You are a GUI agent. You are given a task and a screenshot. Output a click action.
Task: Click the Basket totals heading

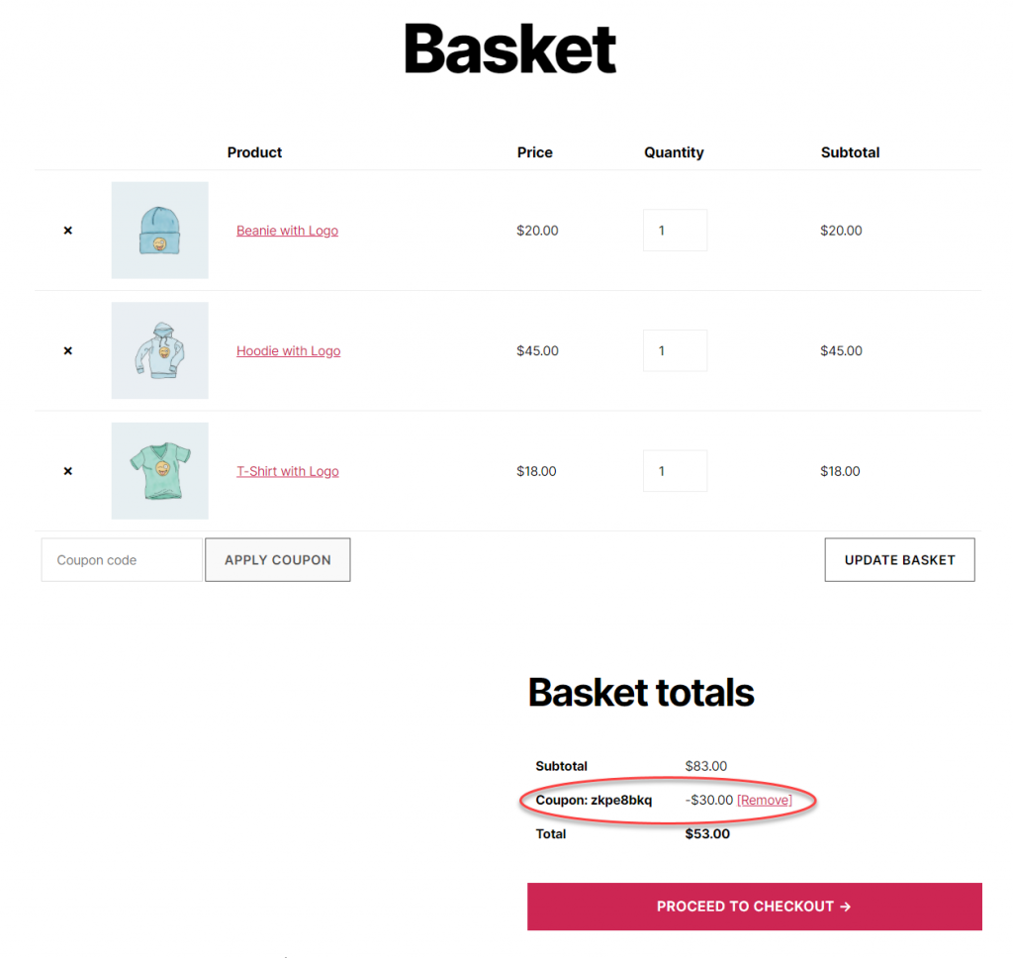[x=641, y=693]
